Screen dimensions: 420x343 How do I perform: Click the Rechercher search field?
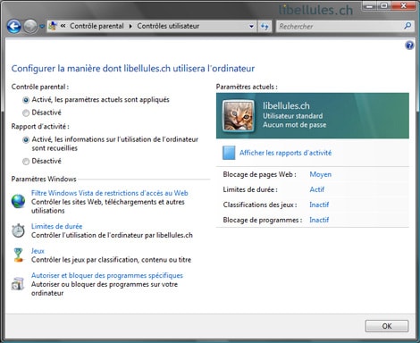(340, 26)
